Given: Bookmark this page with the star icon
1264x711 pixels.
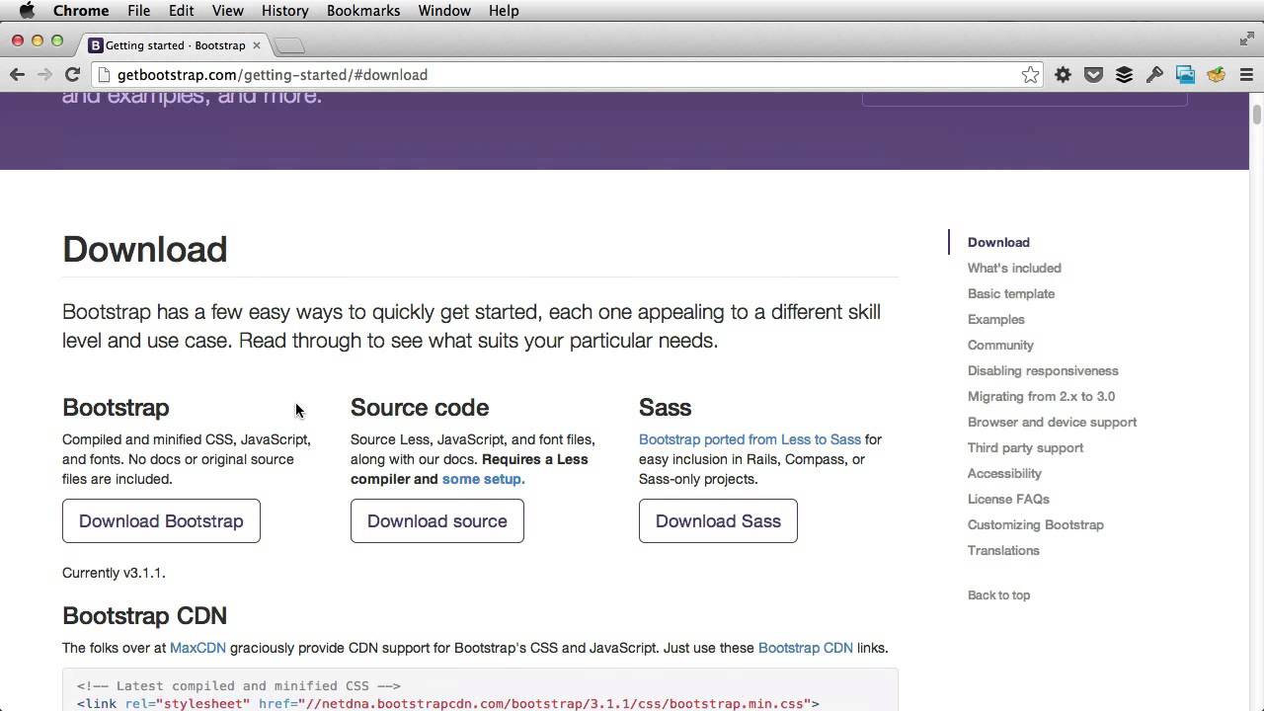Looking at the screenshot, I should 1030,75.
